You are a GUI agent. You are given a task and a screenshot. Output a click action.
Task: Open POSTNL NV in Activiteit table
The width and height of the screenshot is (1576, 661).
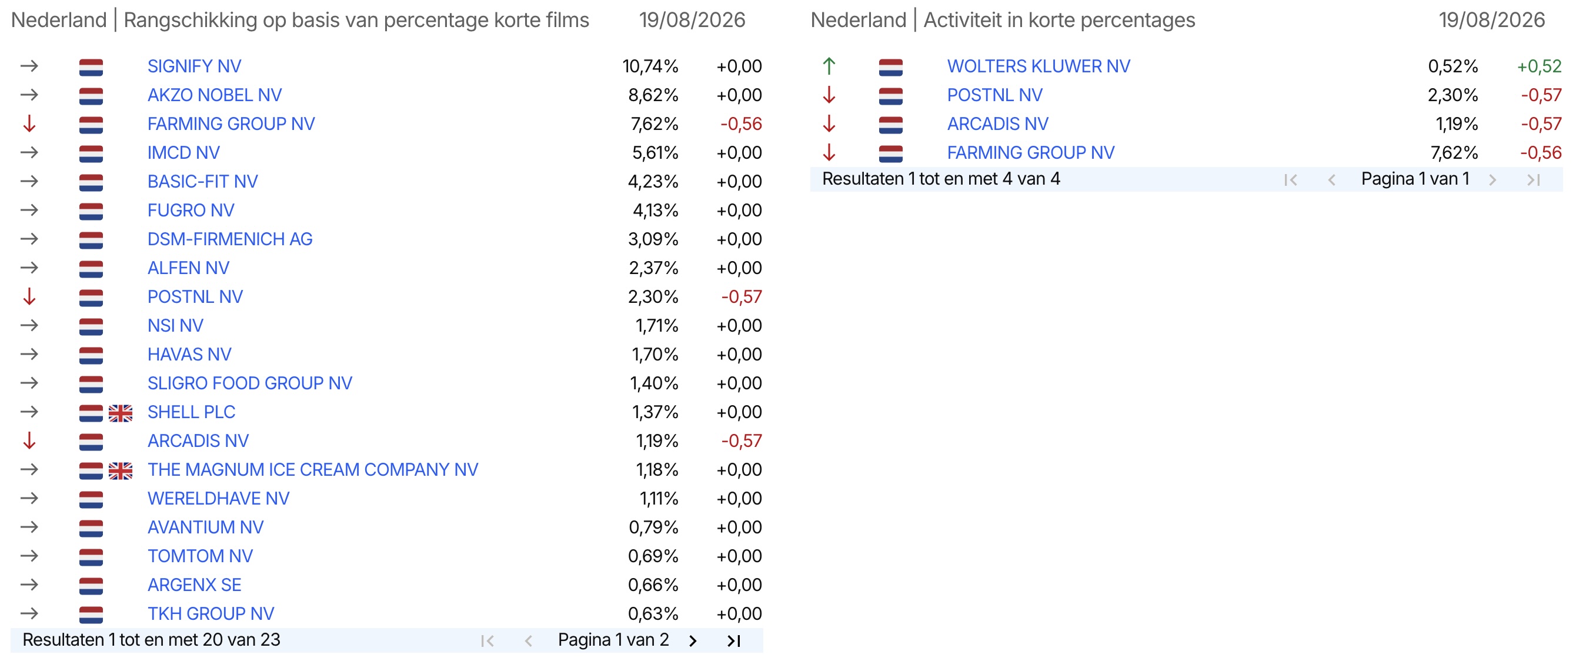(x=995, y=95)
